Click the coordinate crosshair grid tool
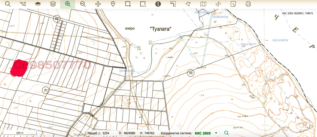Viewport: 317px width, 137px height. (x=218, y=4)
